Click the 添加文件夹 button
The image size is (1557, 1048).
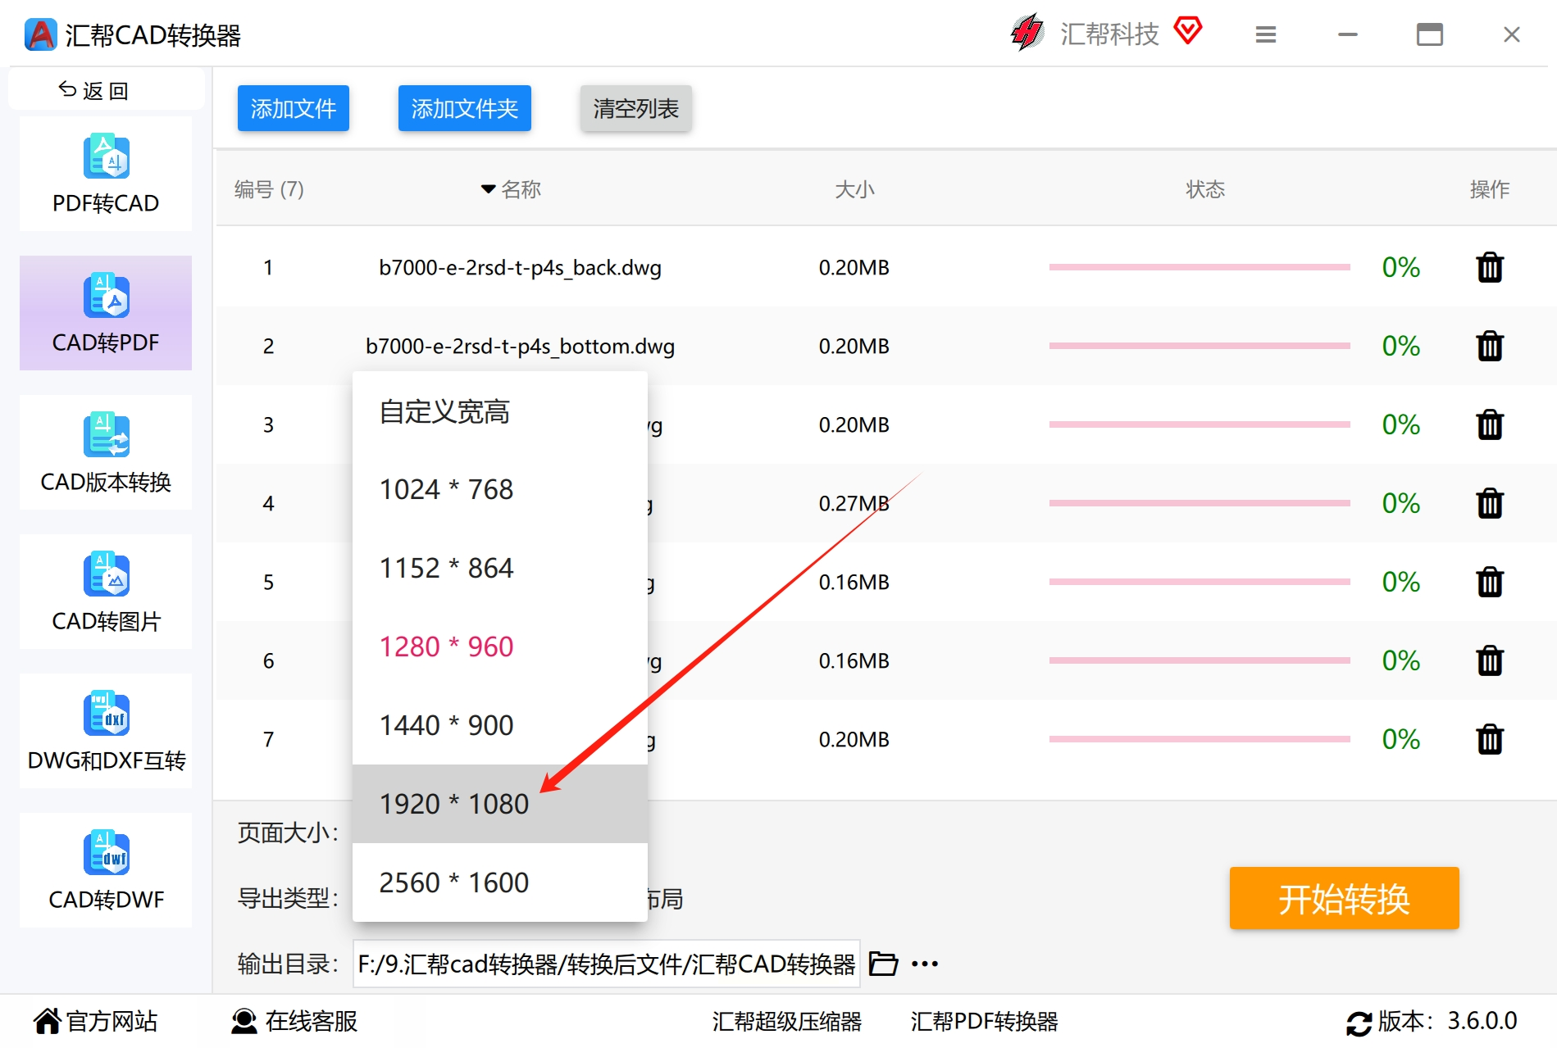click(465, 108)
